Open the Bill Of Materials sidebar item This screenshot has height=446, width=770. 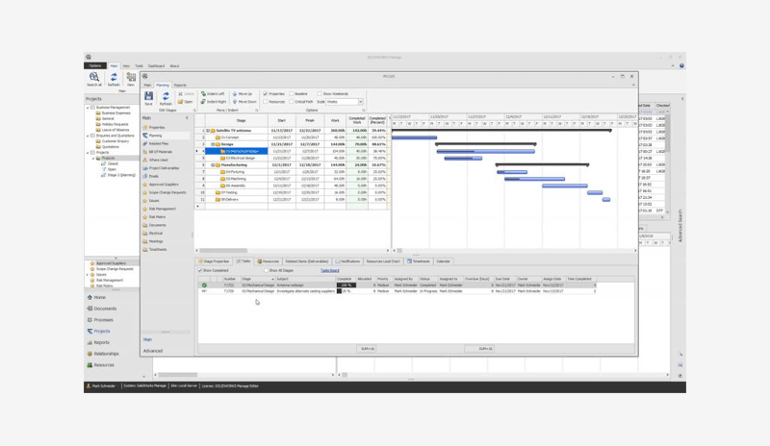coord(160,151)
